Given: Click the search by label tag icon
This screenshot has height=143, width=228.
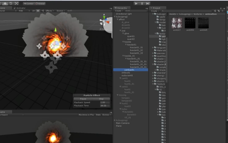Looking at the screenshot, I should pyautogui.click(x=219, y=11).
